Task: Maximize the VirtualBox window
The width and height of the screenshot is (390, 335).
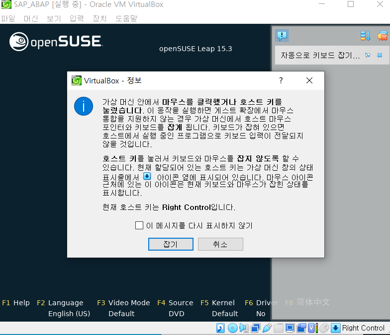Action: tap(351, 4)
